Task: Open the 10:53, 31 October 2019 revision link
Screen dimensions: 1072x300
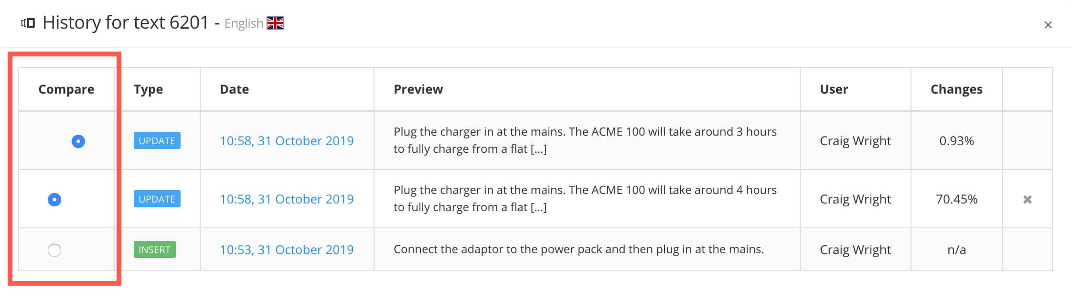Action: (x=287, y=250)
